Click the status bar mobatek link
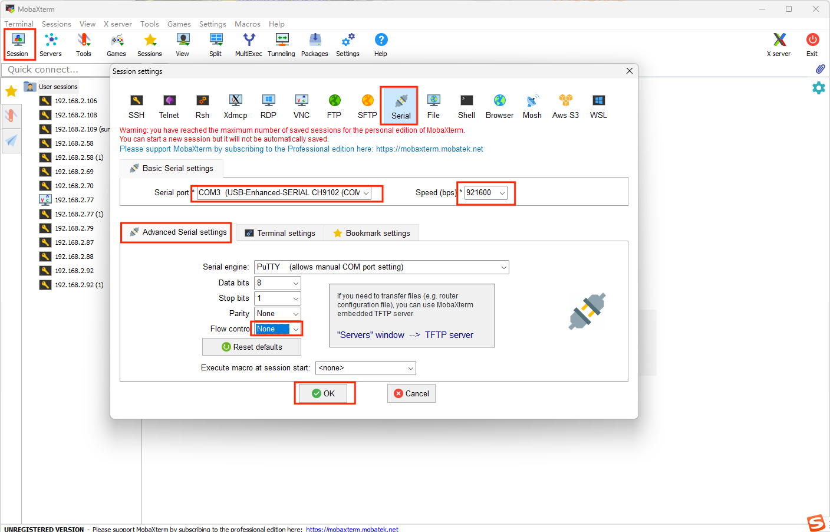Screen dimensions: 830x532 (352, 529)
